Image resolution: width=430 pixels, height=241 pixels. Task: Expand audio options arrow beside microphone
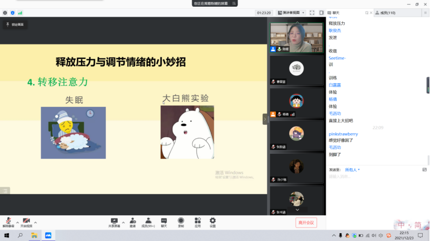pos(18,222)
